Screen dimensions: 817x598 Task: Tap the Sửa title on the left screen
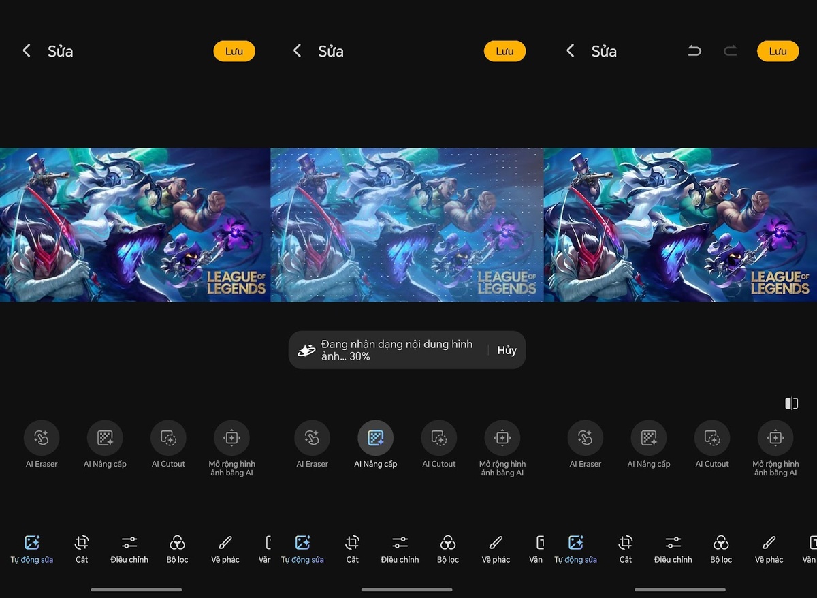(60, 51)
